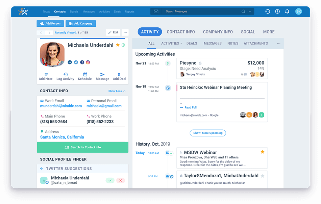Reject the @cats_n_bread Twitter suggestion
Viewport: 321px width, 204px height.
click(x=120, y=180)
